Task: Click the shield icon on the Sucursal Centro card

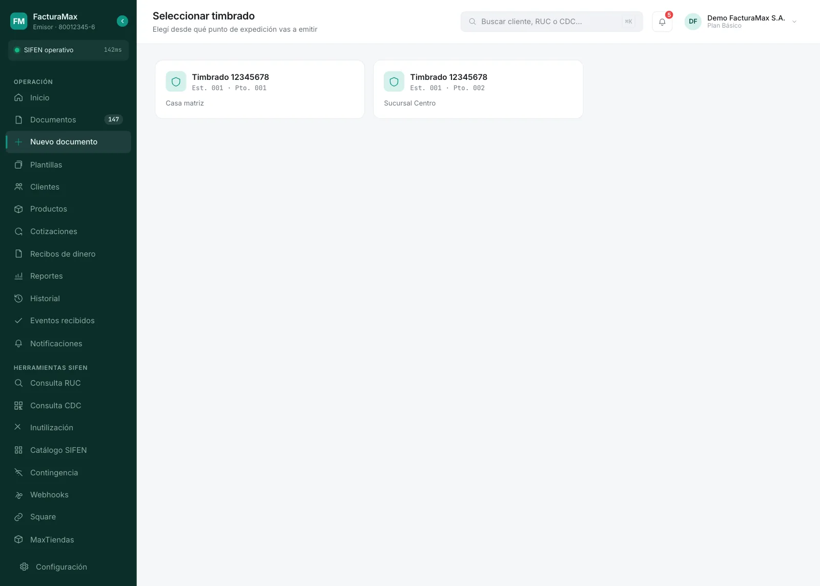Action: pos(394,81)
